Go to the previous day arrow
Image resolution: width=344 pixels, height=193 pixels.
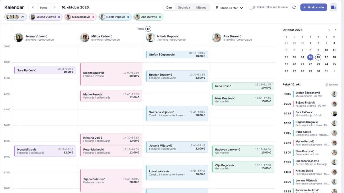tap(33, 7)
